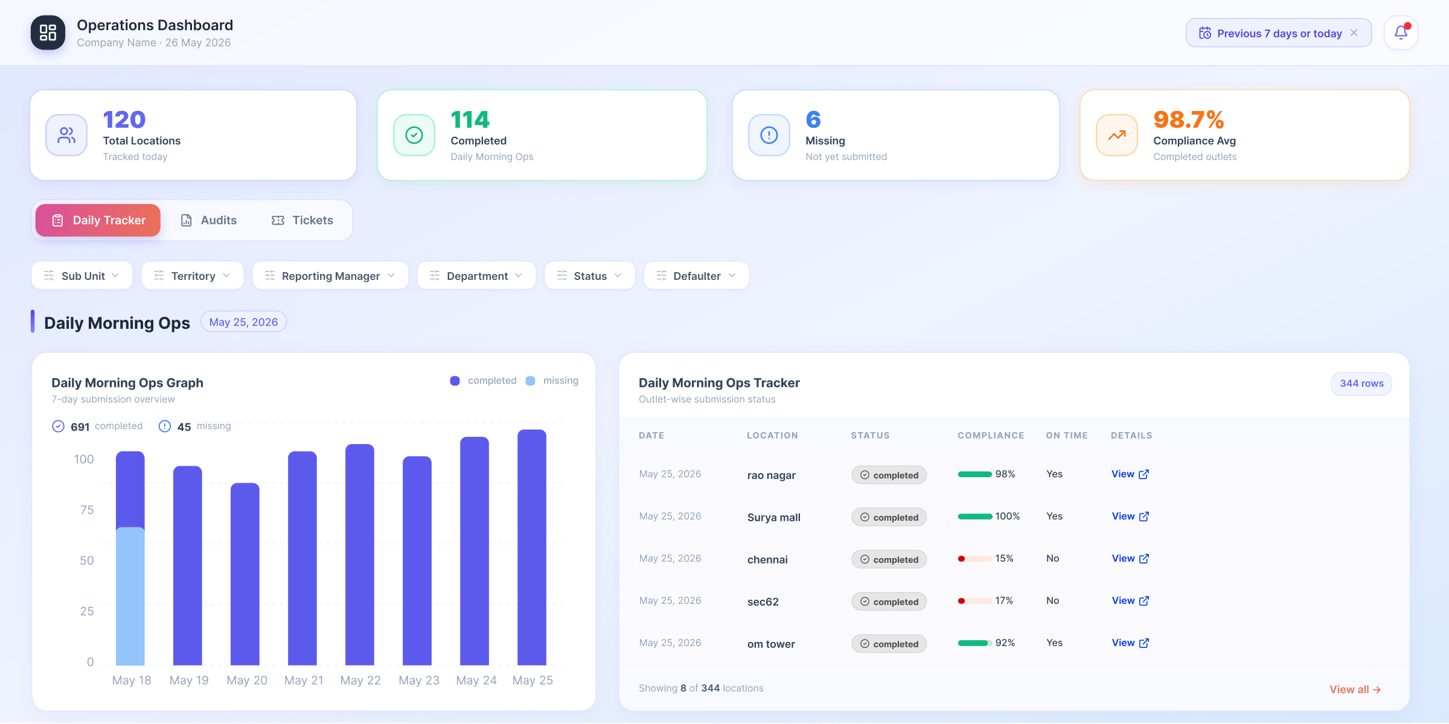Select the May 18 missing bar segment
The image size is (1449, 724).
[x=130, y=596]
